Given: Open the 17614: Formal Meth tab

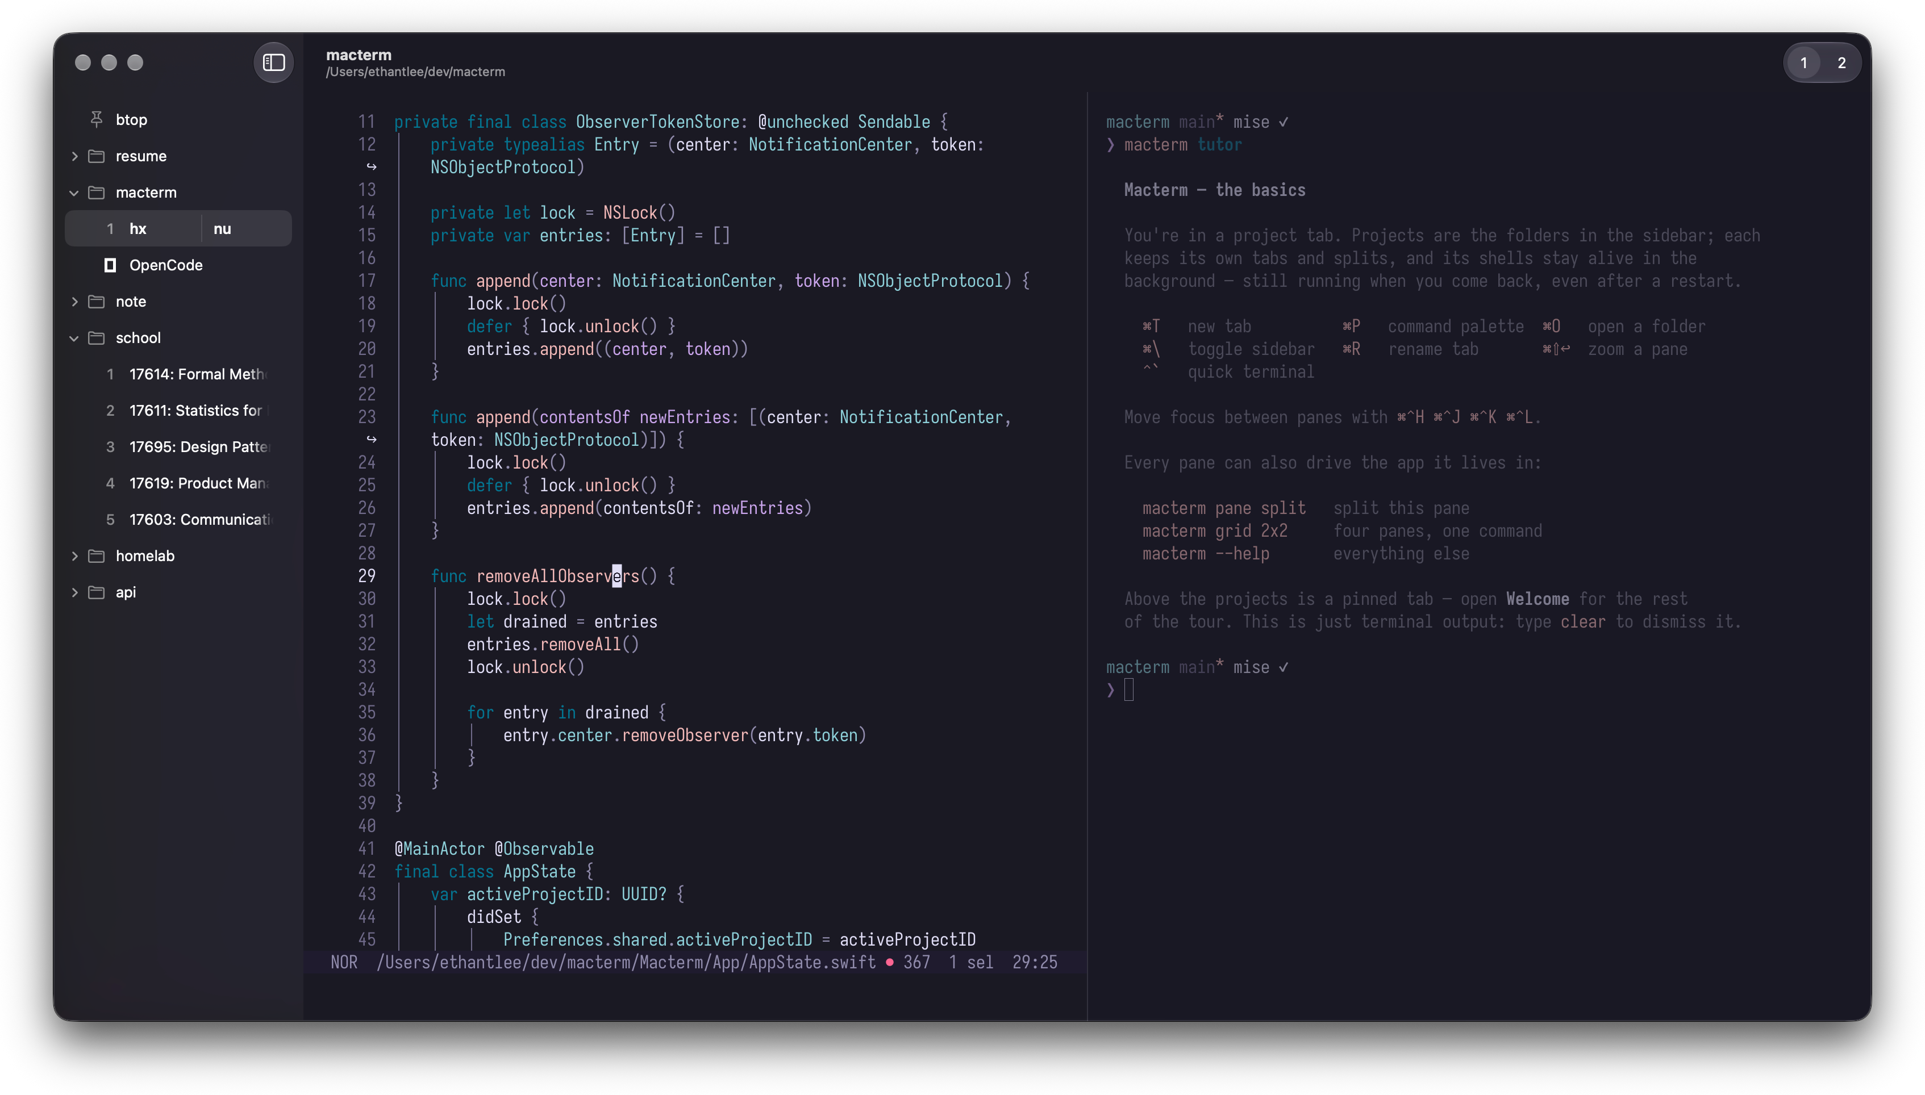Looking at the screenshot, I should tap(179, 374).
